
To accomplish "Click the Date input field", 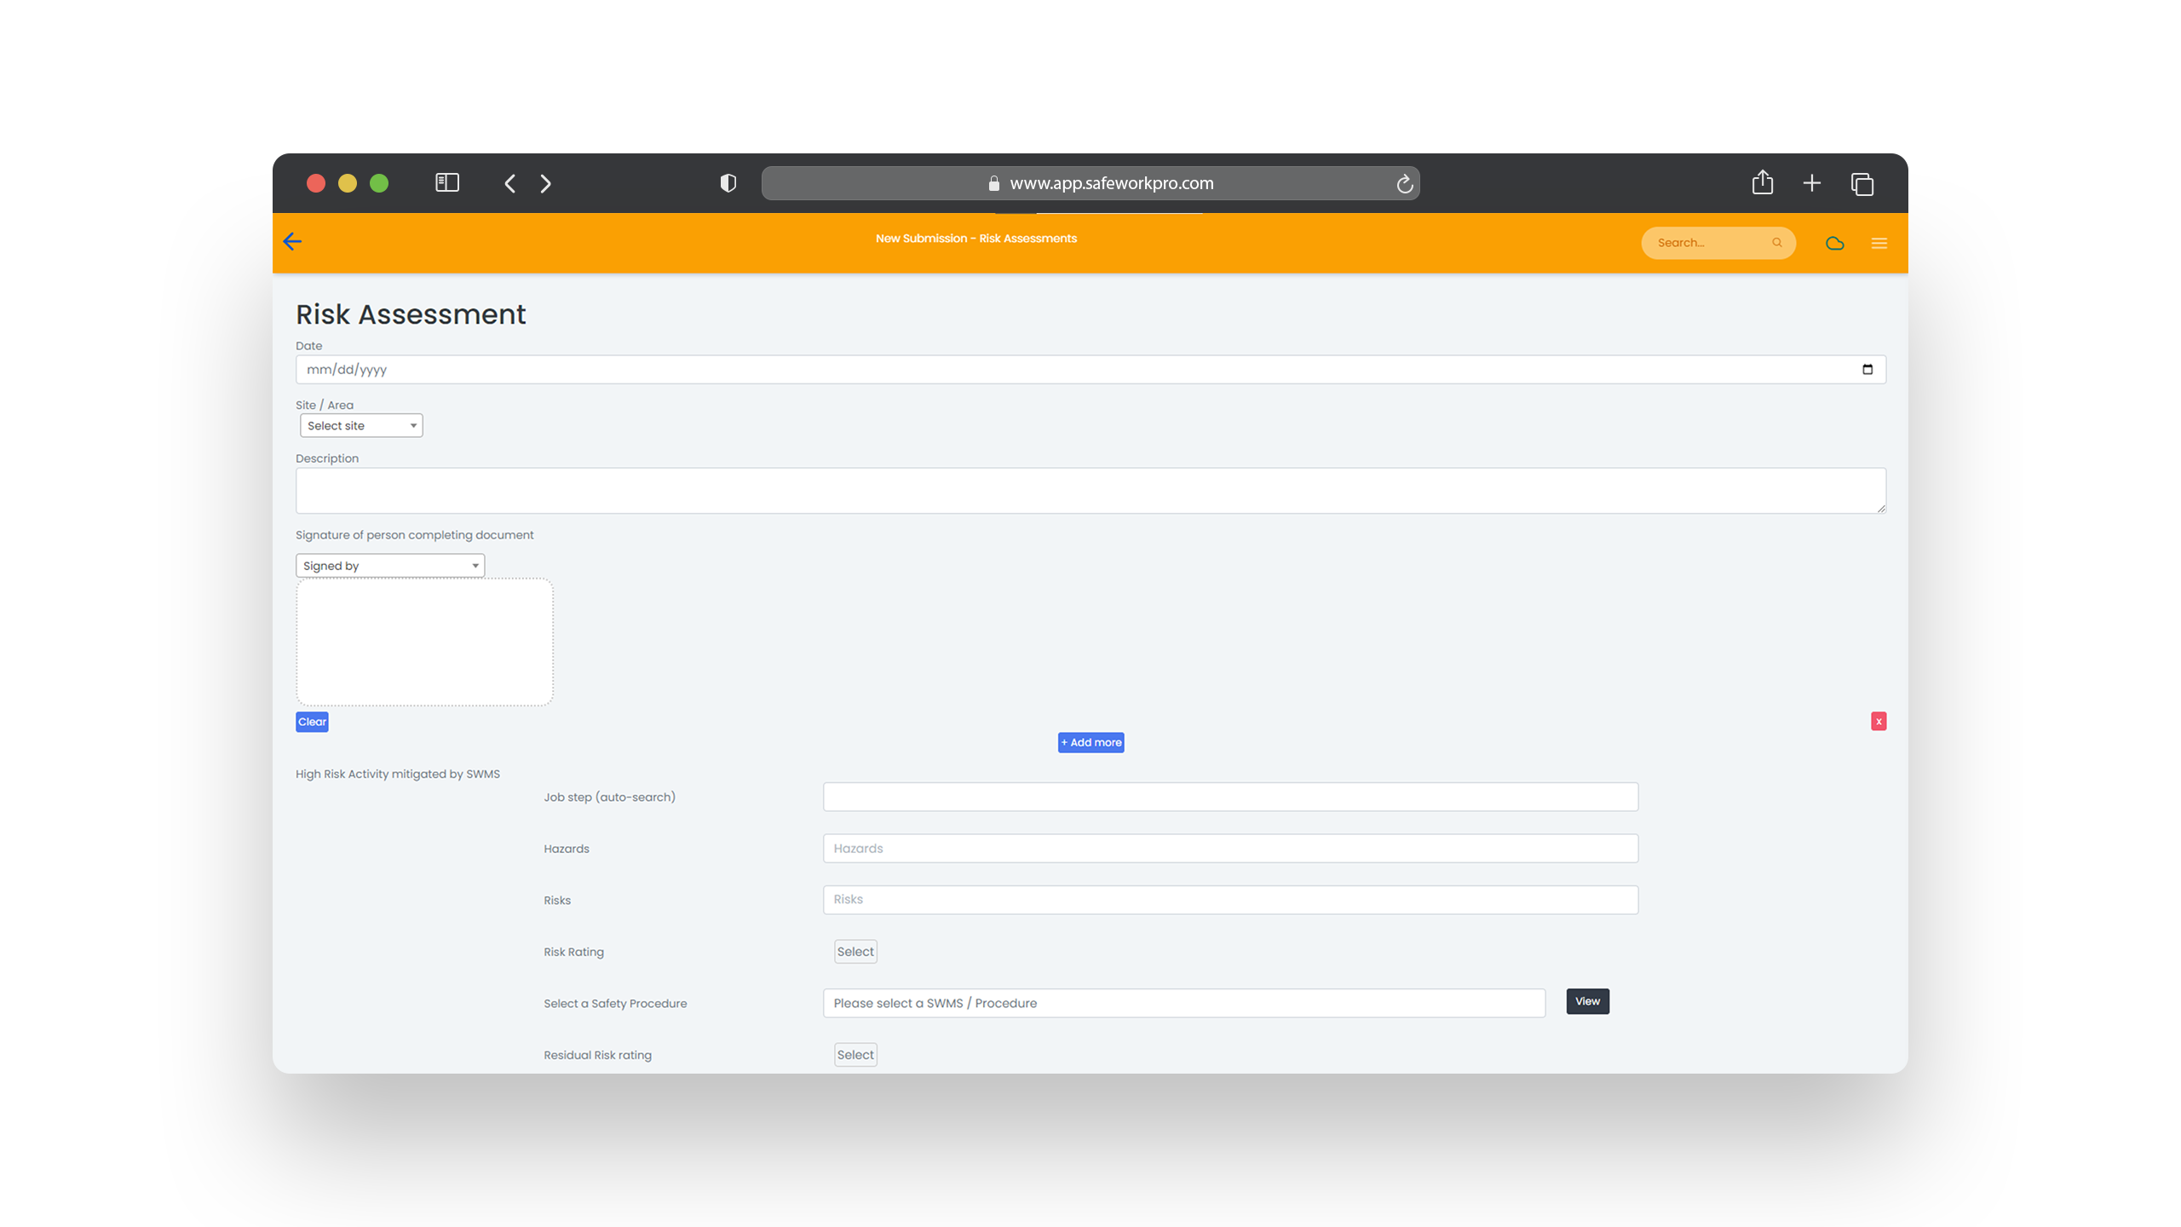I will (1089, 369).
